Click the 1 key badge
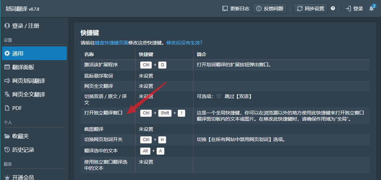The width and height of the screenshot is (381, 180). click(181, 113)
